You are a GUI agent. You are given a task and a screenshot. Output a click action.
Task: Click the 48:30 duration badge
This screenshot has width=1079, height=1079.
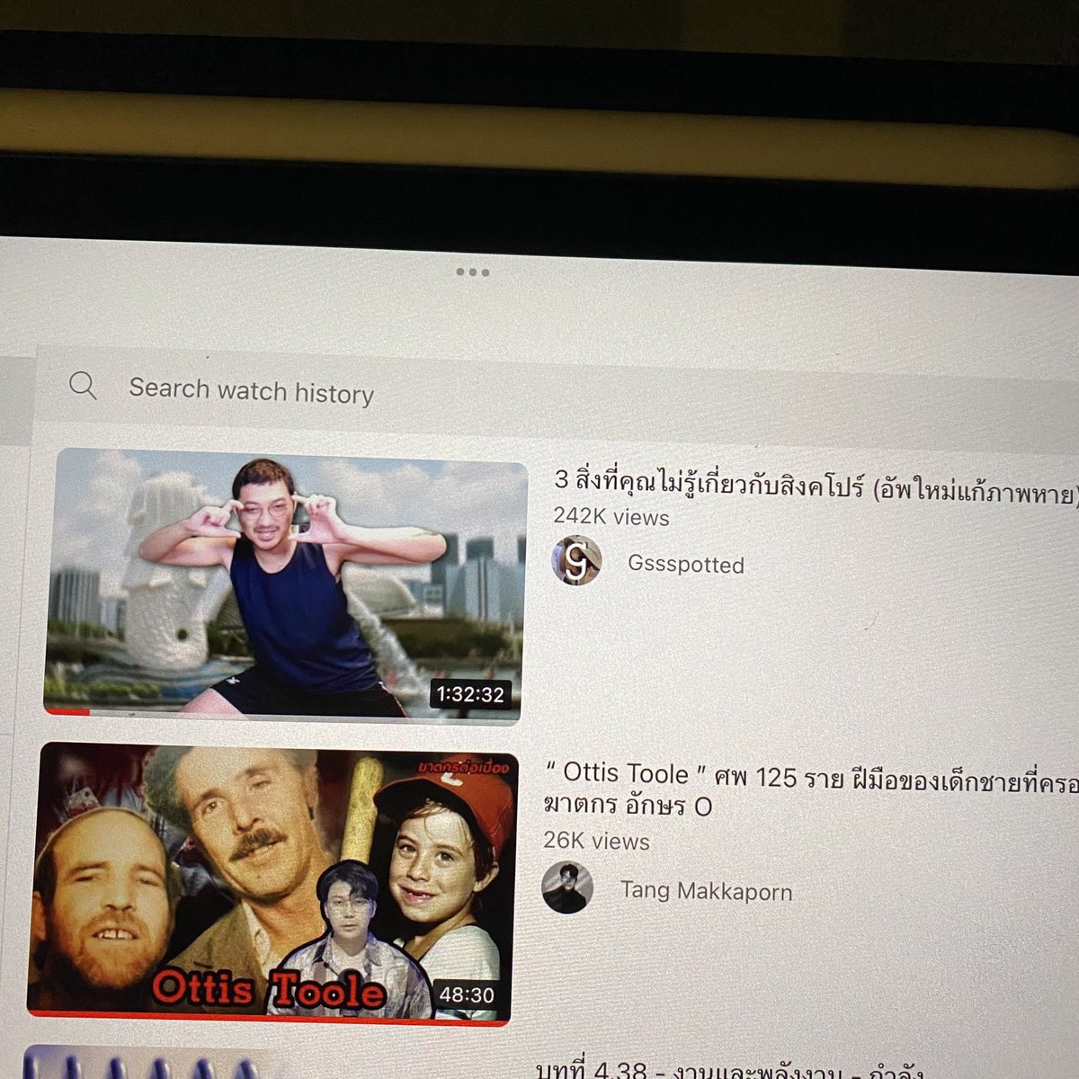466,994
